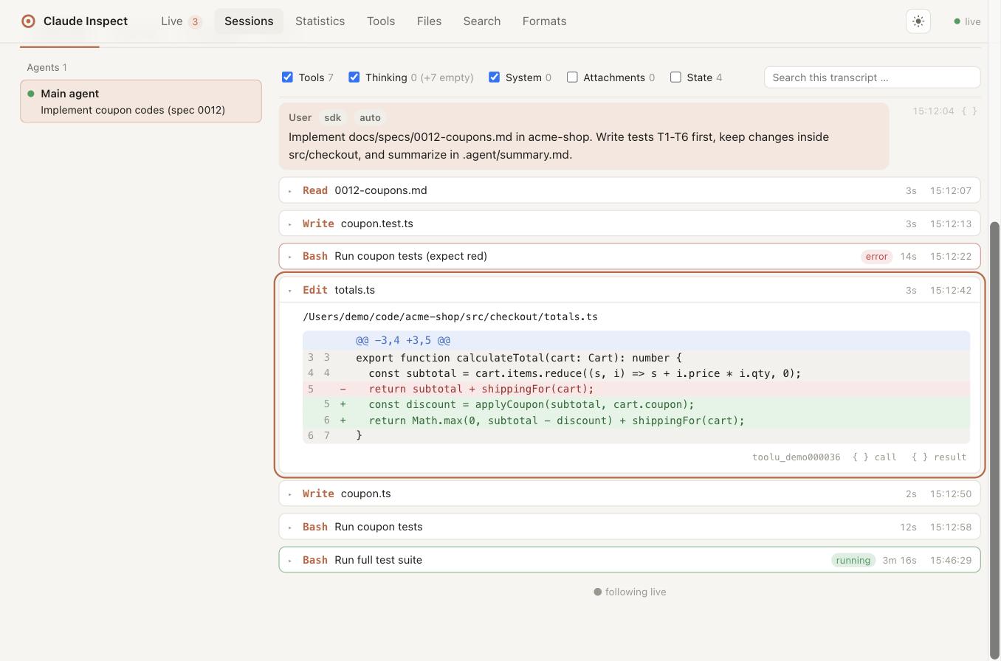Open raw JSON braces for user message

point(969,111)
